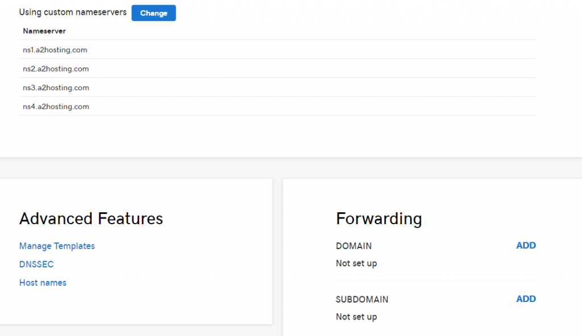Select the ns3.a2hosting.com nameserver row
This screenshot has height=336, width=582.
click(277, 87)
